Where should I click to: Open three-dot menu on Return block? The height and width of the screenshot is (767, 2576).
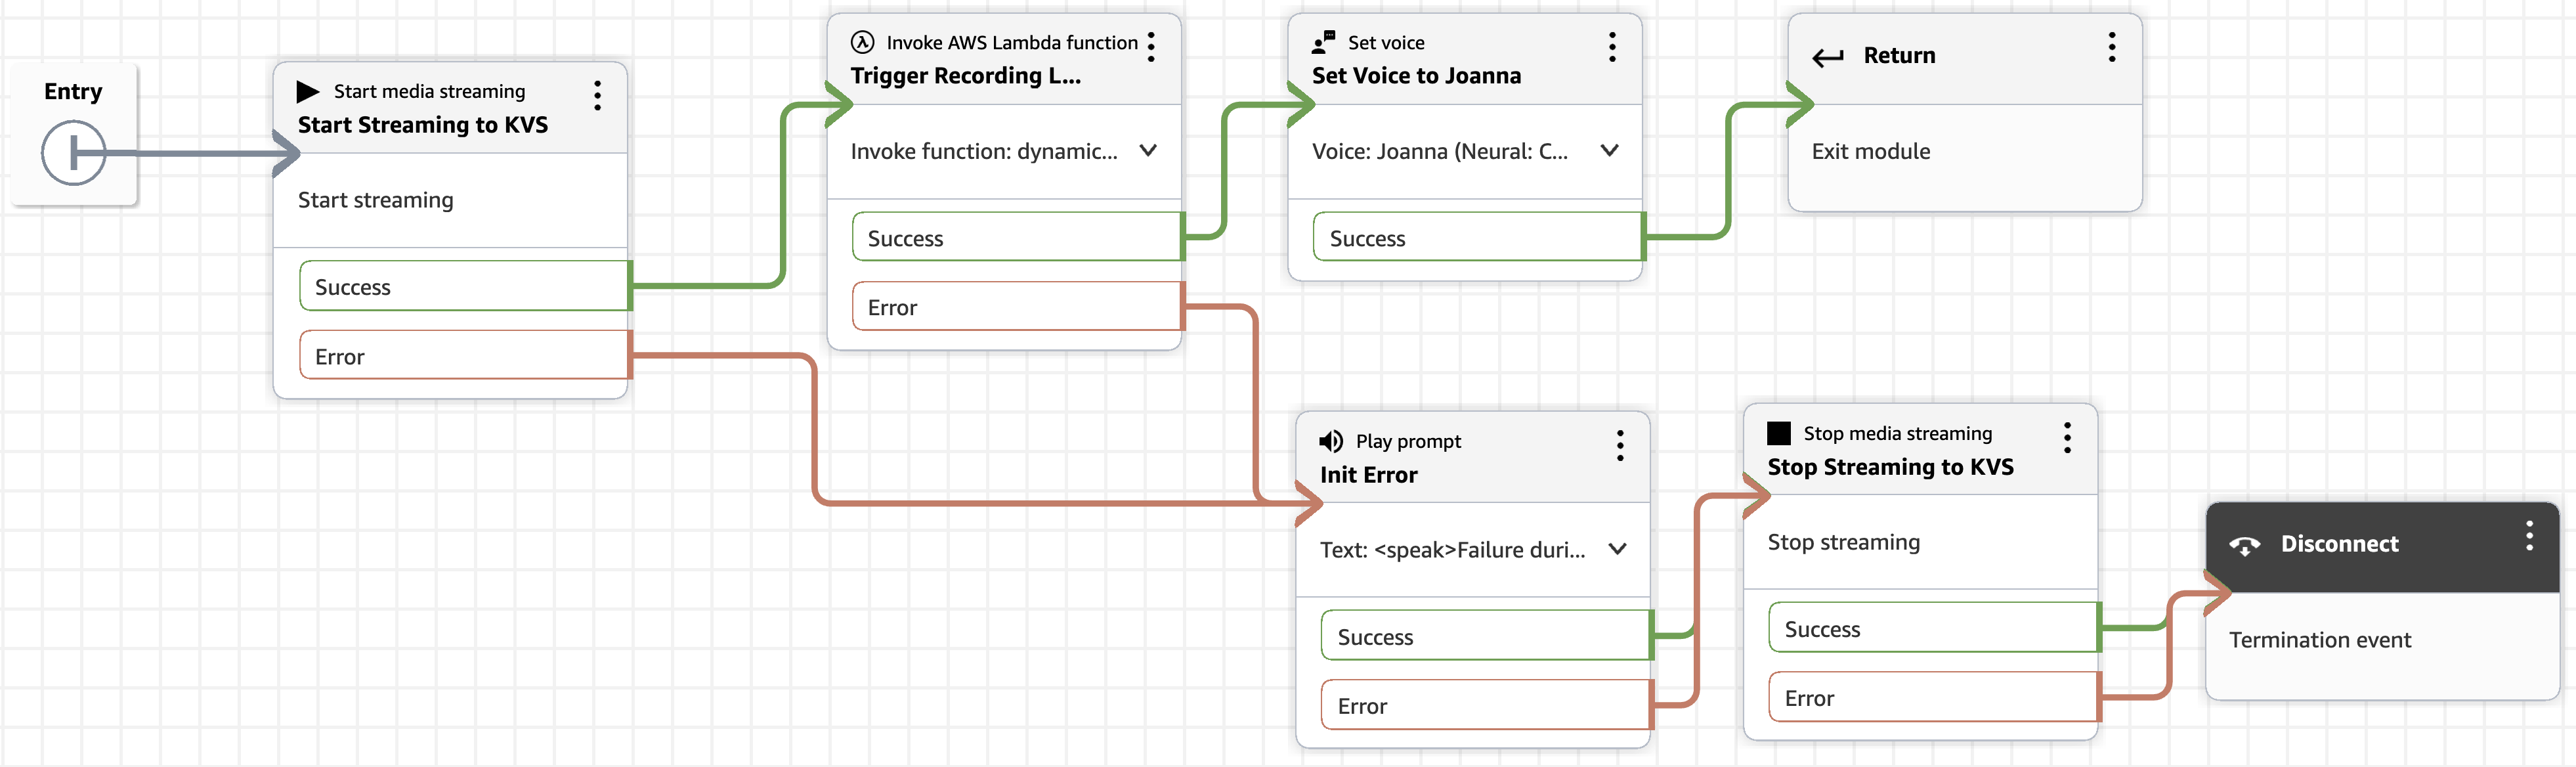[2111, 47]
